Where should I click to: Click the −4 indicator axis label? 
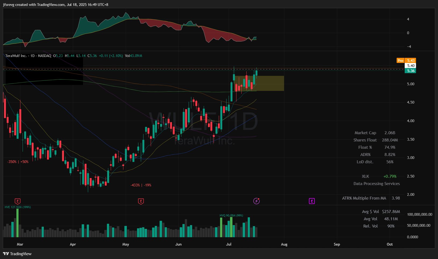pyautogui.click(x=409, y=47)
